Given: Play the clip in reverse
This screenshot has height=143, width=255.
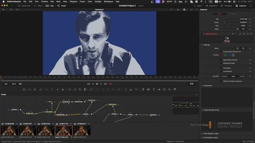Looking at the screenshot, I should tap(93, 84).
